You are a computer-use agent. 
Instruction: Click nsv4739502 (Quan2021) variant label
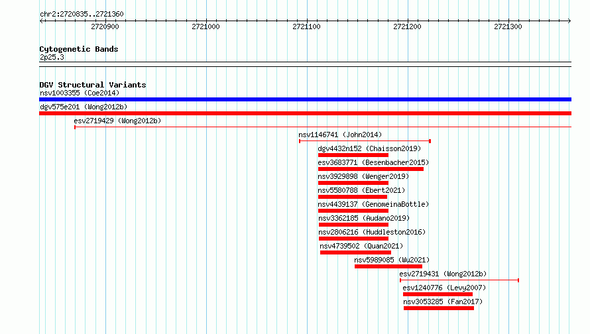[x=361, y=246]
